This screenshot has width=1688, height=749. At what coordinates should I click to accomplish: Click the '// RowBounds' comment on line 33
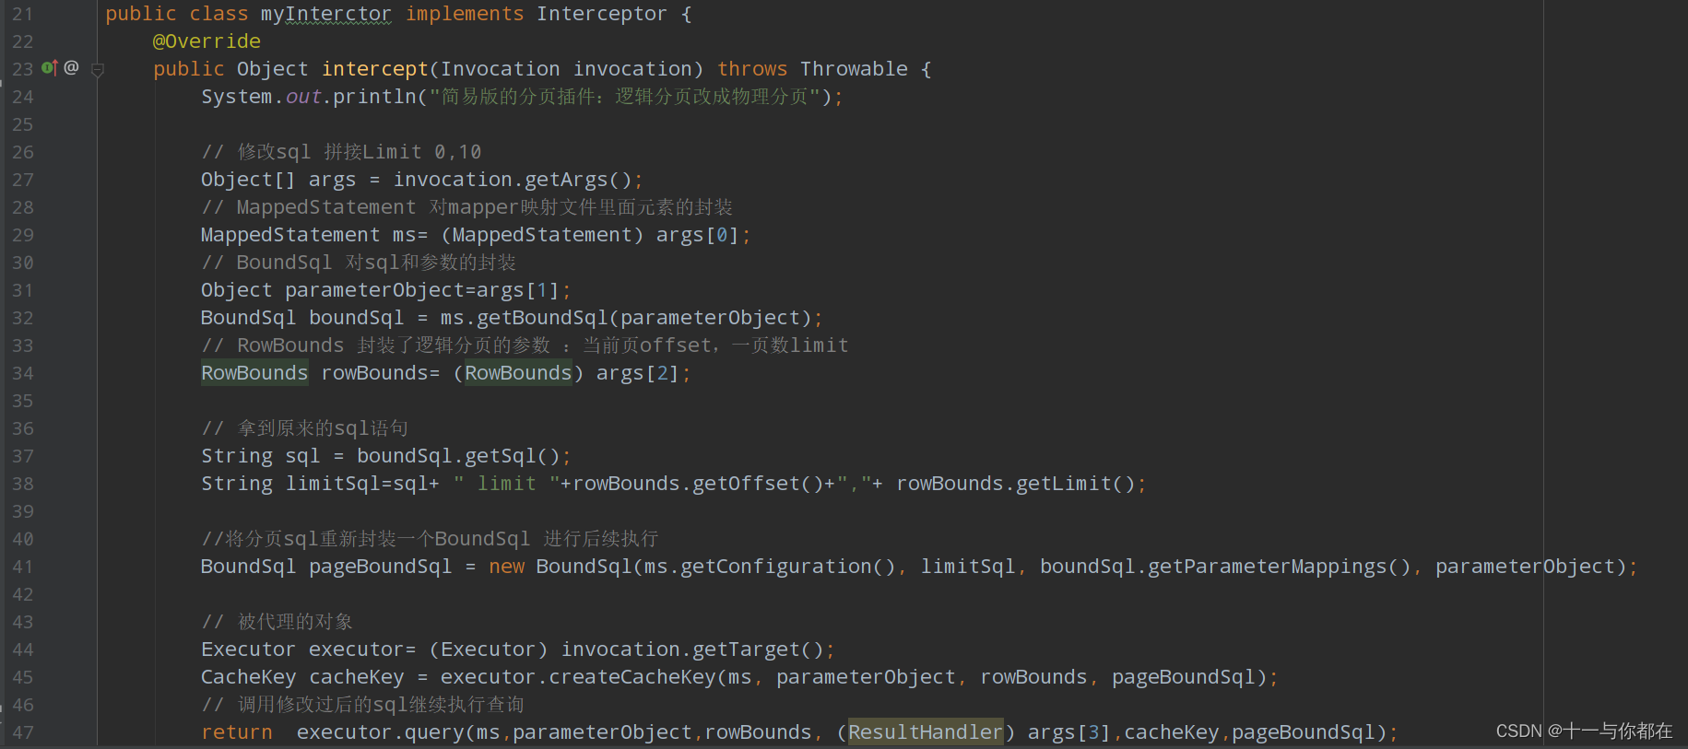point(525,345)
